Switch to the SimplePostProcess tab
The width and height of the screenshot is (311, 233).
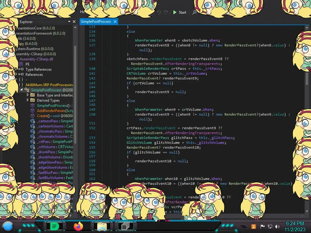click(x=96, y=22)
